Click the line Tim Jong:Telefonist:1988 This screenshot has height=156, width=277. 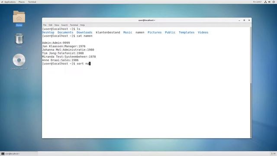point(63,53)
